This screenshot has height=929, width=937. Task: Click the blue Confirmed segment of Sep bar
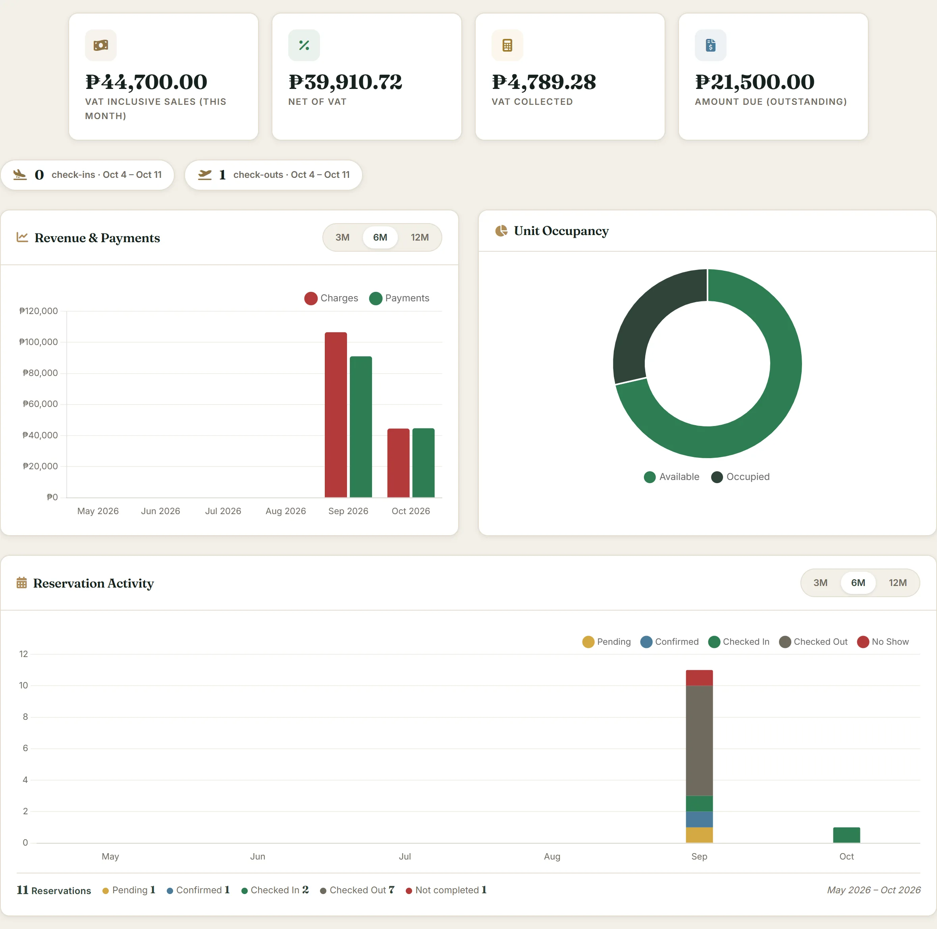click(x=699, y=819)
